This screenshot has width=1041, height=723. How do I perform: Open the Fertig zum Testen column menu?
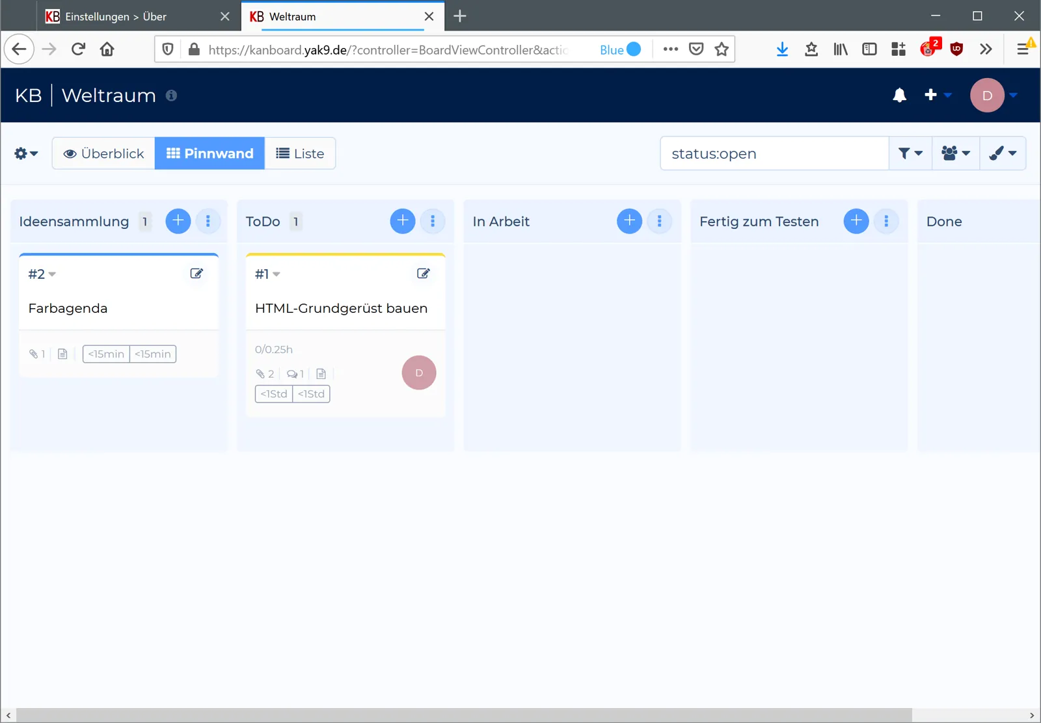(x=886, y=221)
